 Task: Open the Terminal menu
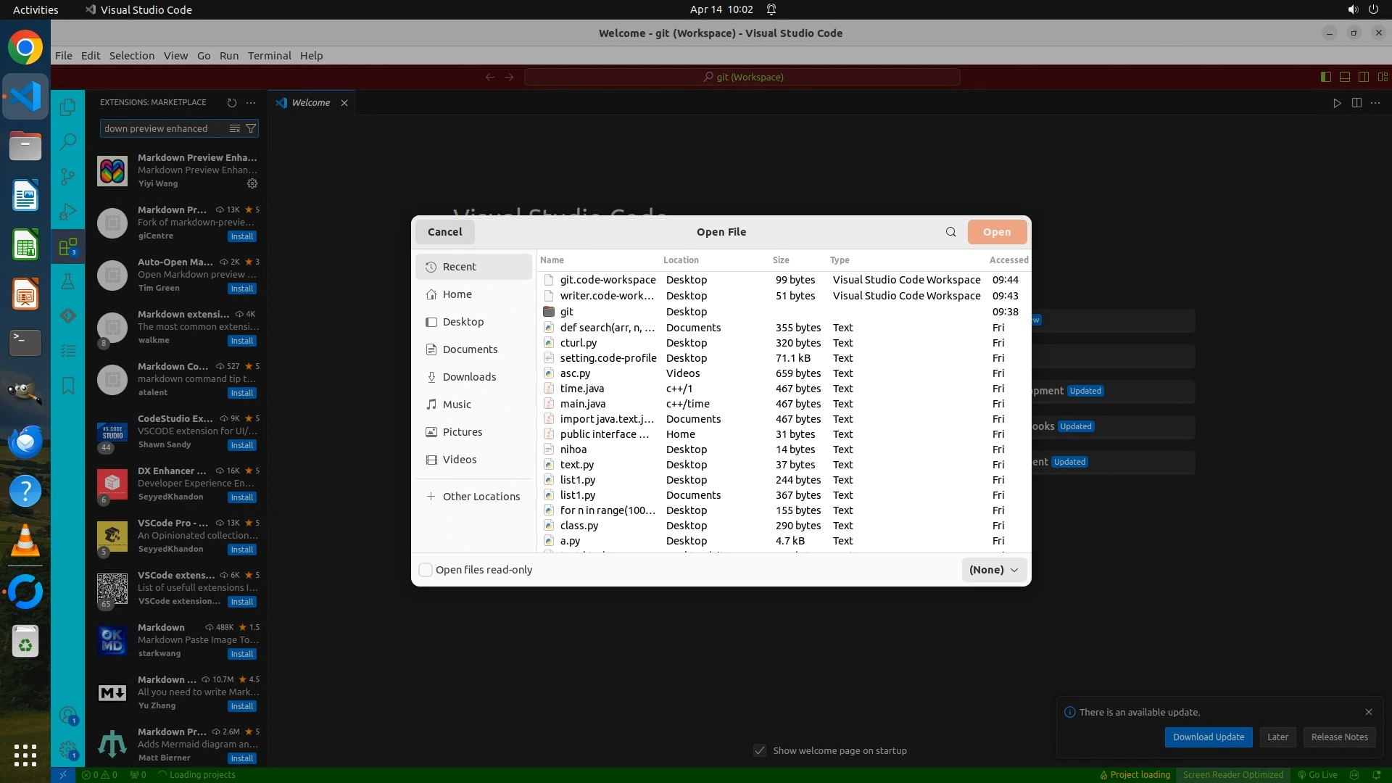pyautogui.click(x=269, y=56)
